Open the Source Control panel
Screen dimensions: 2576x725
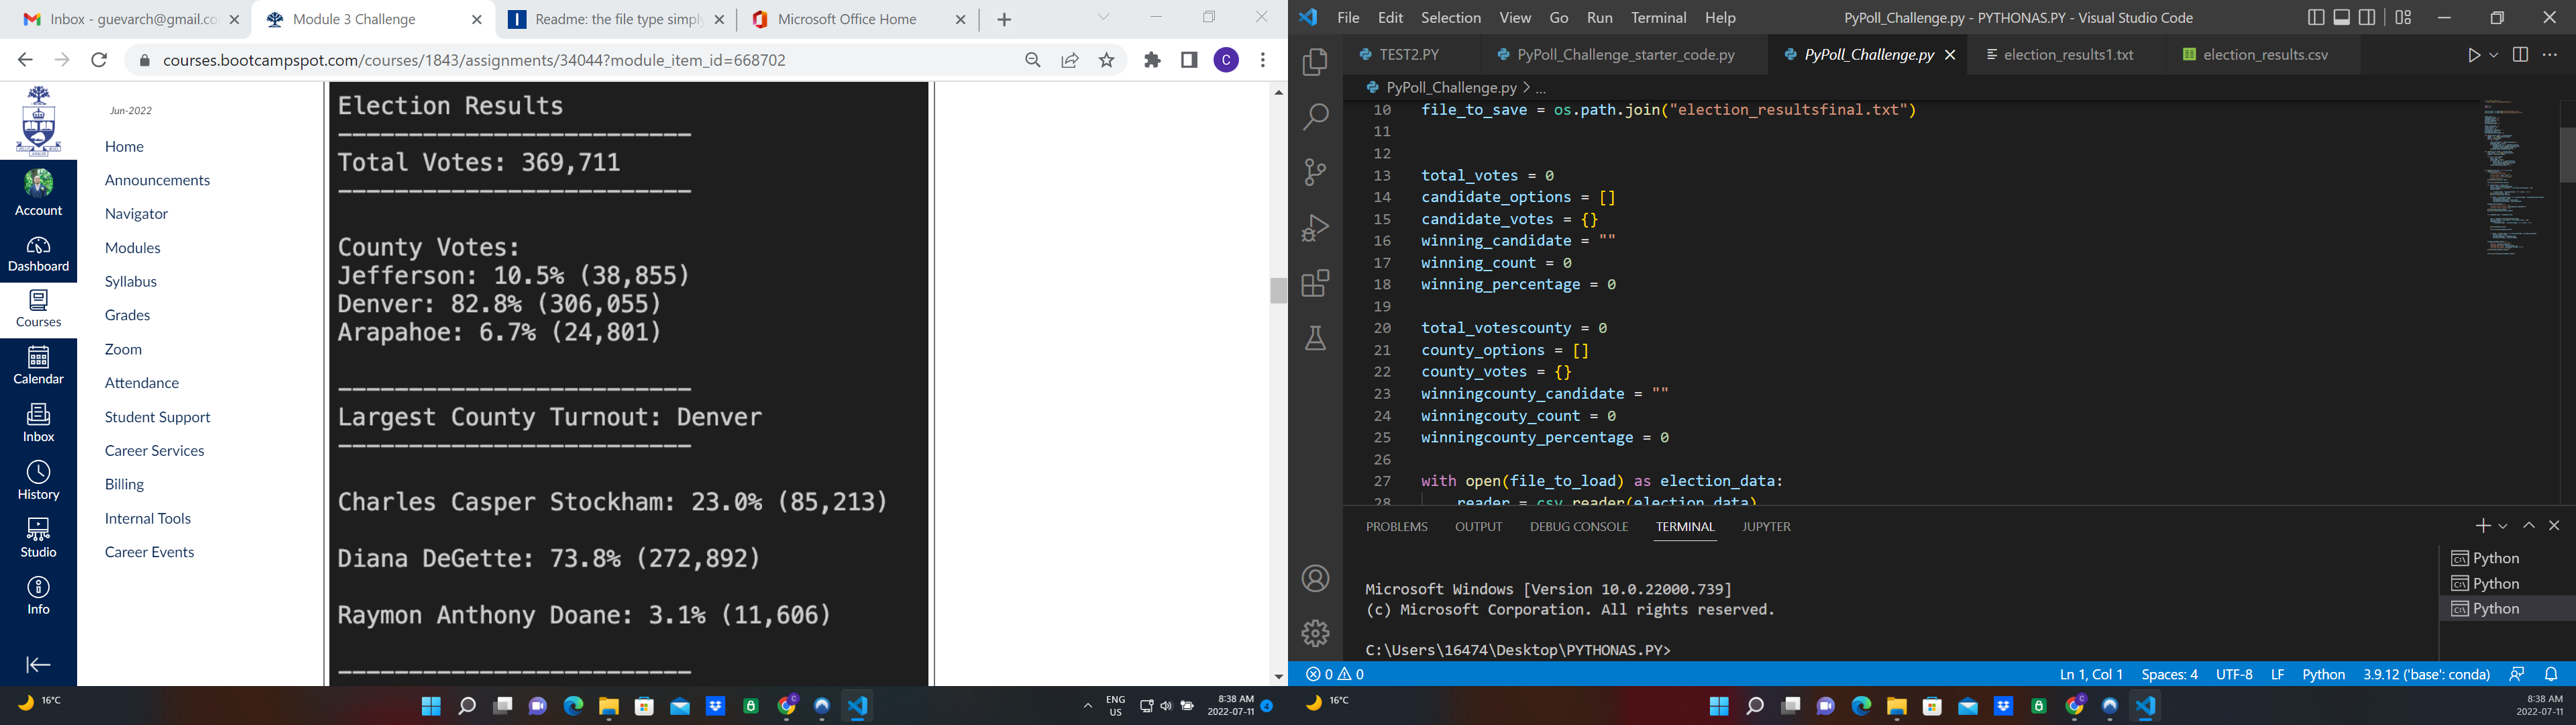tap(1315, 173)
